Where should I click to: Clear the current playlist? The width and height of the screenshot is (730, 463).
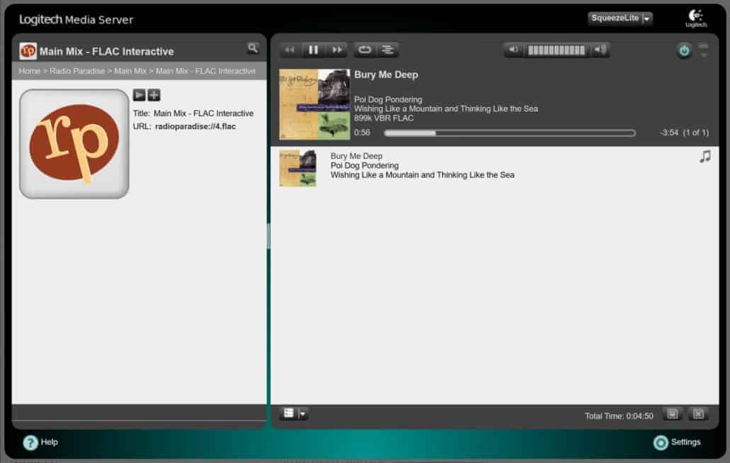click(697, 413)
